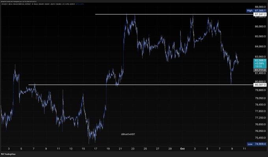Screen dimensions: 268x157
Task: Click the gray 81,711.0 price label
Action: click(x=260, y=70)
